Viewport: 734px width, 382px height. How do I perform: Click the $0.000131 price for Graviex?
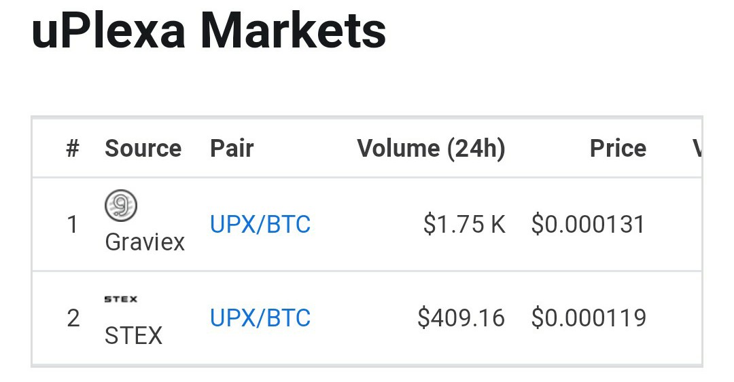(589, 224)
